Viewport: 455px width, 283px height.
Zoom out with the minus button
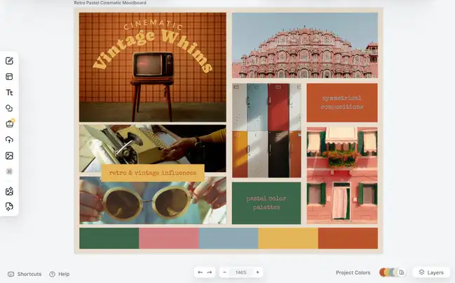224,272
